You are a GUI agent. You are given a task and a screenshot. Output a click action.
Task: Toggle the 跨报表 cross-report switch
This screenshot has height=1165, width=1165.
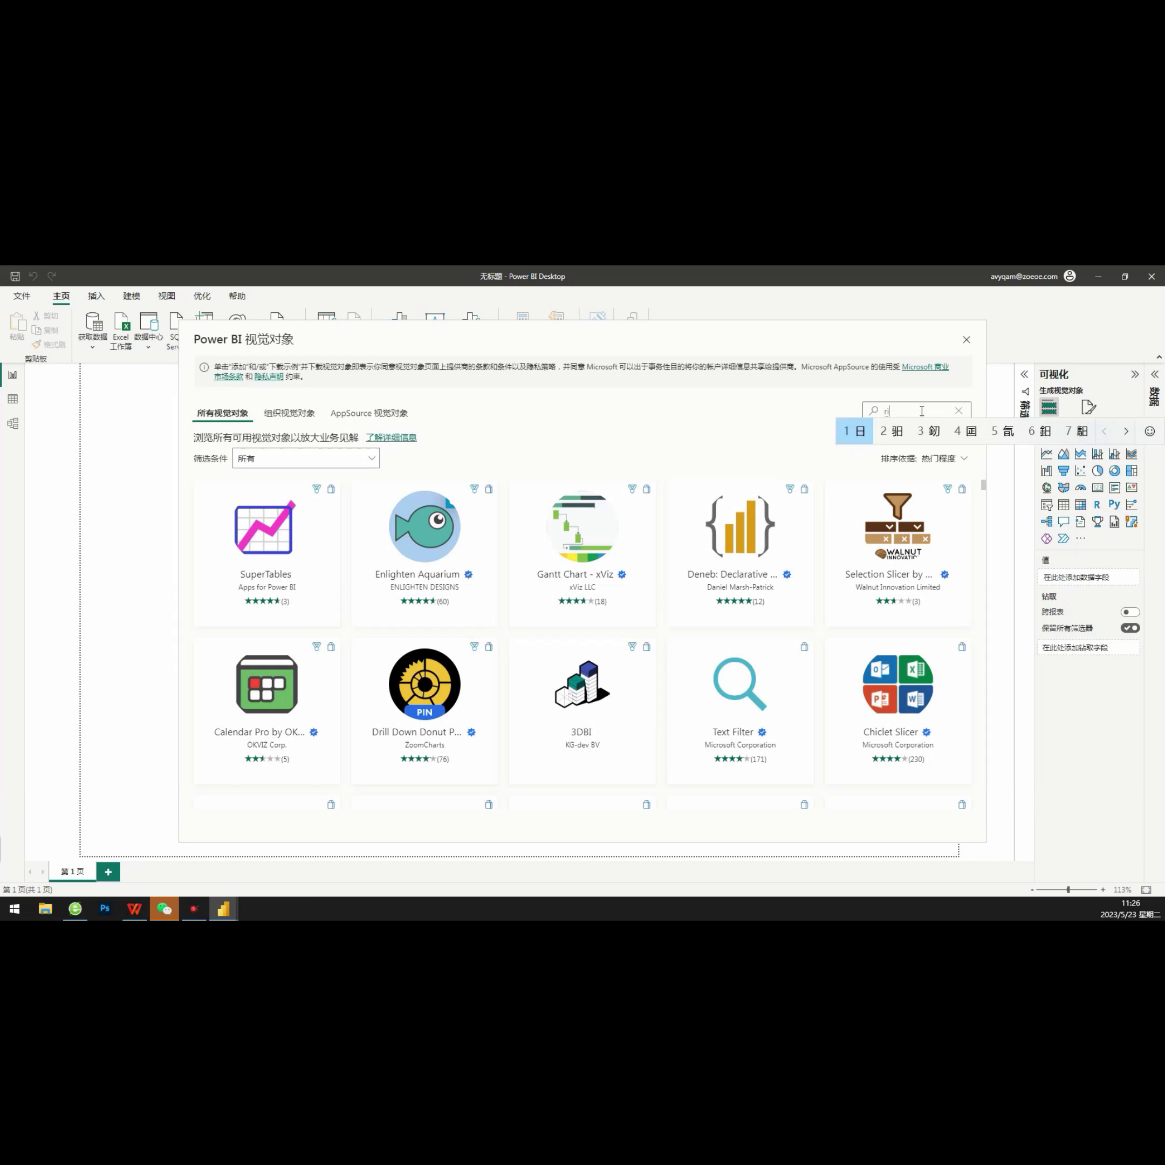pos(1130,612)
